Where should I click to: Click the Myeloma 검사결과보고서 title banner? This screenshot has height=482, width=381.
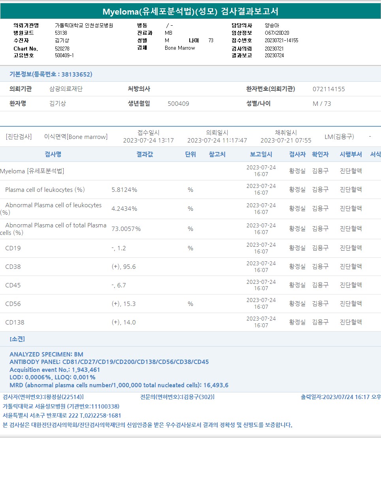[x=190, y=11]
